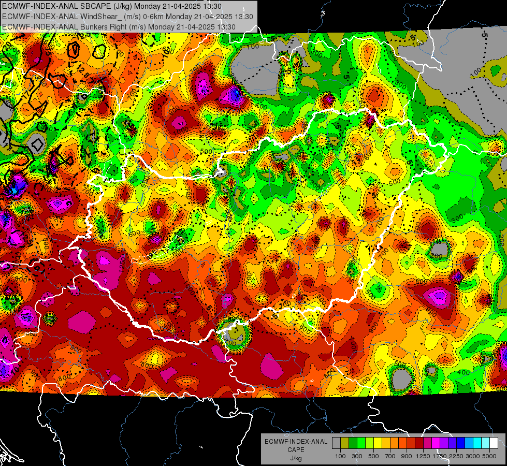Viewport: 507px width, 466px height.
Task: Click the Bunkers Right title line
Action: click(119, 27)
